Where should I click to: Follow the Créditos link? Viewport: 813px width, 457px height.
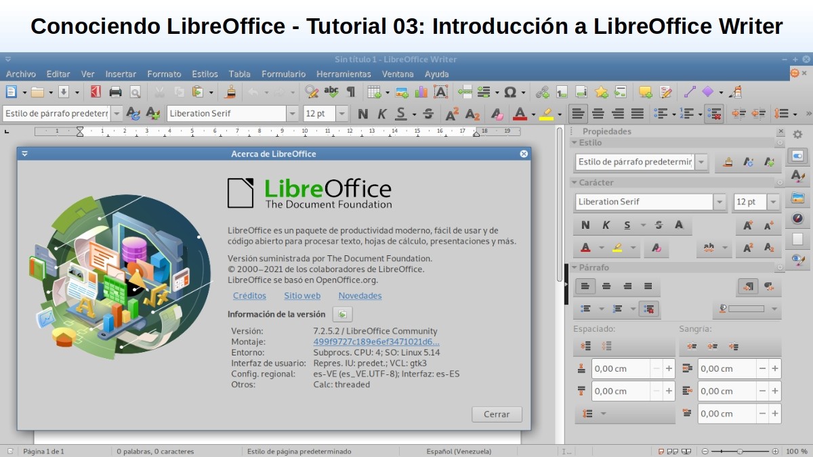tap(249, 296)
